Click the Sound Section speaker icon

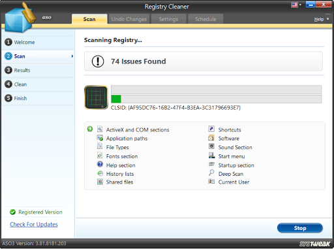click(x=211, y=146)
